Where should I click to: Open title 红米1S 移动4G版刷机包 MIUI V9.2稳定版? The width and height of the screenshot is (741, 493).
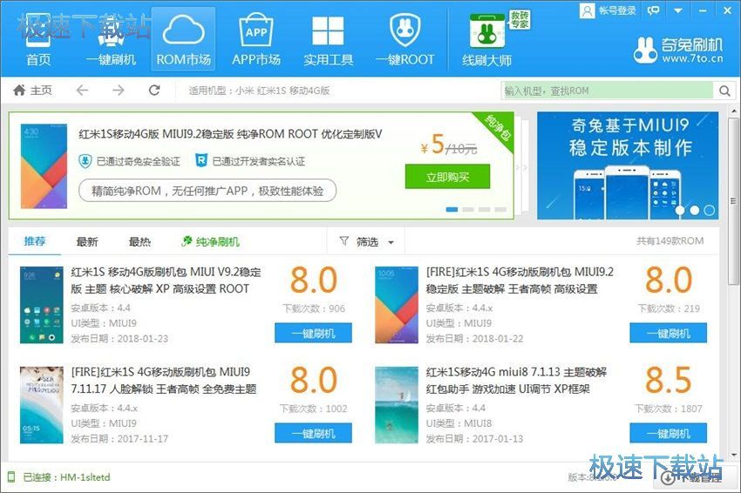(166, 280)
